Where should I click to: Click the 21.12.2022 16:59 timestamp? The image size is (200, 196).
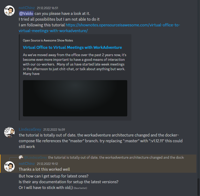click(x=54, y=130)
